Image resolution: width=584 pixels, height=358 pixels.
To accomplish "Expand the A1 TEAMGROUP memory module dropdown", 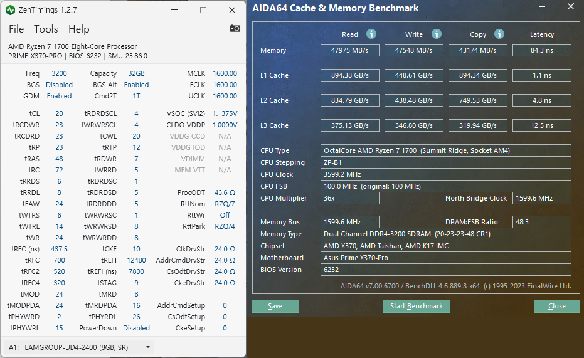I will tap(79, 347).
